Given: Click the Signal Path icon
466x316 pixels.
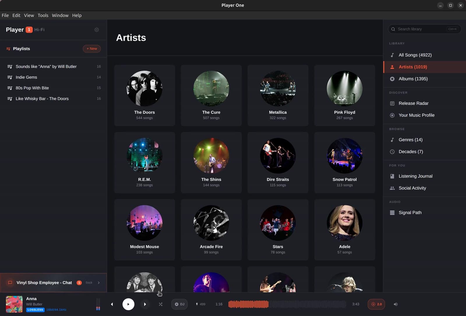Looking at the screenshot, I should point(392,213).
